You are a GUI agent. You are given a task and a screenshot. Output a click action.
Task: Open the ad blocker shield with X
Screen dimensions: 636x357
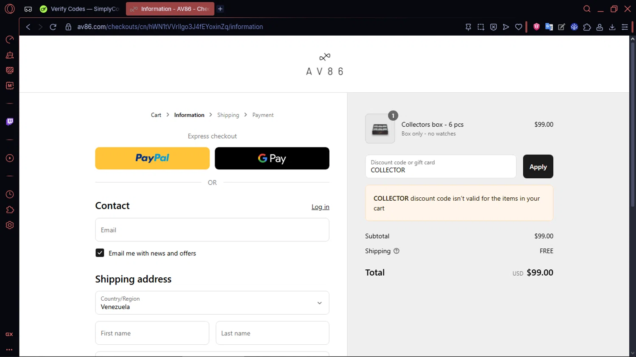pyautogui.click(x=494, y=27)
